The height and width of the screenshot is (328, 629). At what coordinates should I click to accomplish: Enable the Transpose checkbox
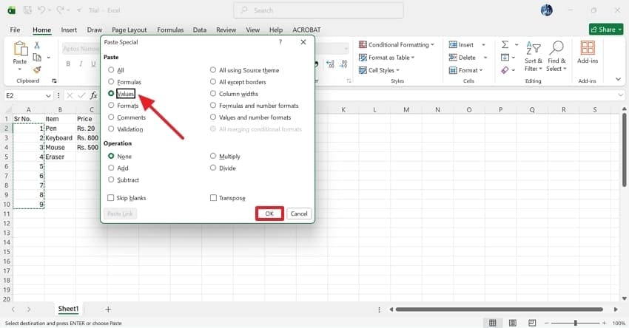click(x=213, y=198)
